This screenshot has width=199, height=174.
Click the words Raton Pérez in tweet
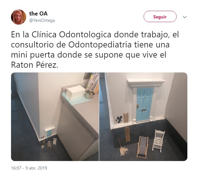tap(35, 65)
